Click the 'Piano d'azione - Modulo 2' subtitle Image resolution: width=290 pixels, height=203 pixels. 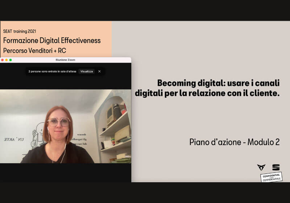(x=234, y=142)
